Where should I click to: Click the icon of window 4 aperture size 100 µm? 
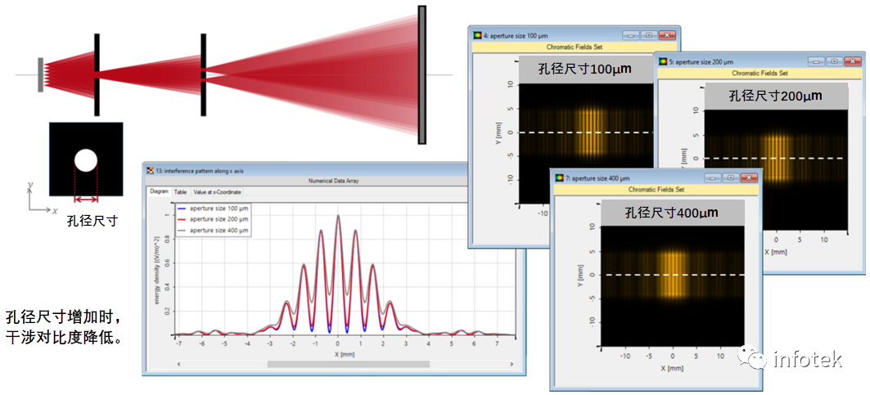tap(477, 35)
